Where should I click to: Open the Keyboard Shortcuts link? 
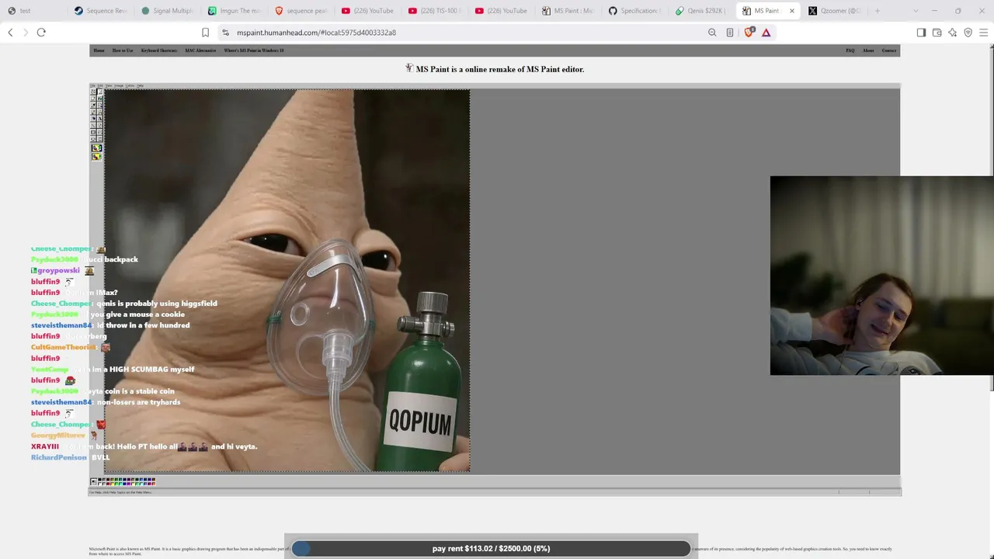[159, 50]
